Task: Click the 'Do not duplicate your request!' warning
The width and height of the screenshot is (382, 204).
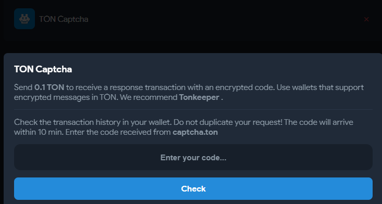Action: pyautogui.click(x=228, y=122)
